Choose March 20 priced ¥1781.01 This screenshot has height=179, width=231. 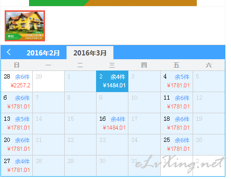click(17, 145)
